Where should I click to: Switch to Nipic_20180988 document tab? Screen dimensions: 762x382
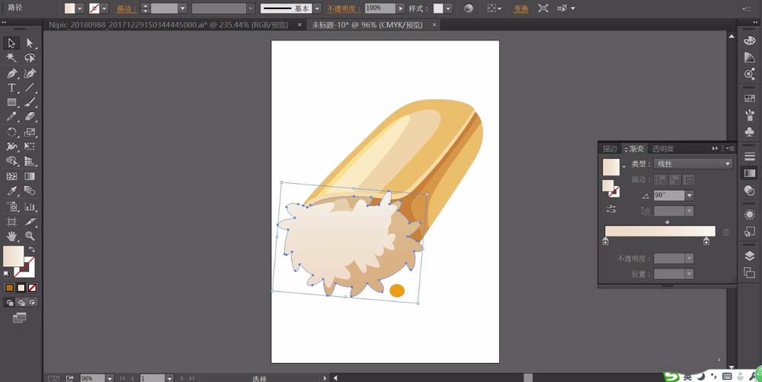coord(168,25)
